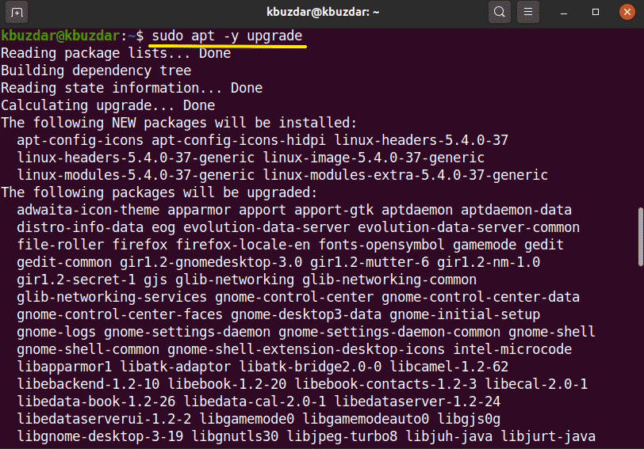
Task: Click 'evolution-data-server-common' package name
Action: [x=469, y=227]
